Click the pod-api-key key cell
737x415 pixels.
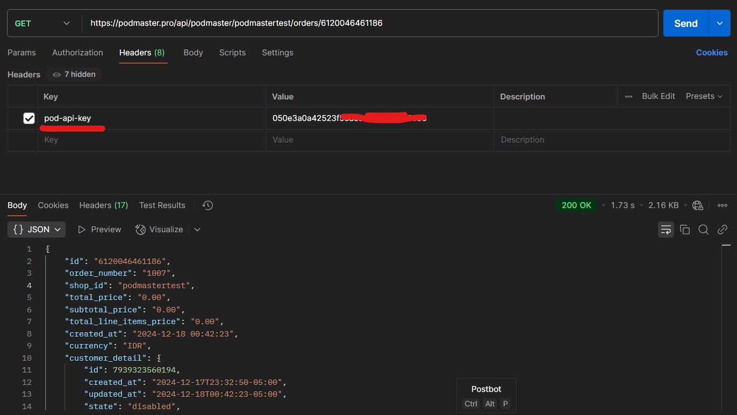tap(152, 118)
